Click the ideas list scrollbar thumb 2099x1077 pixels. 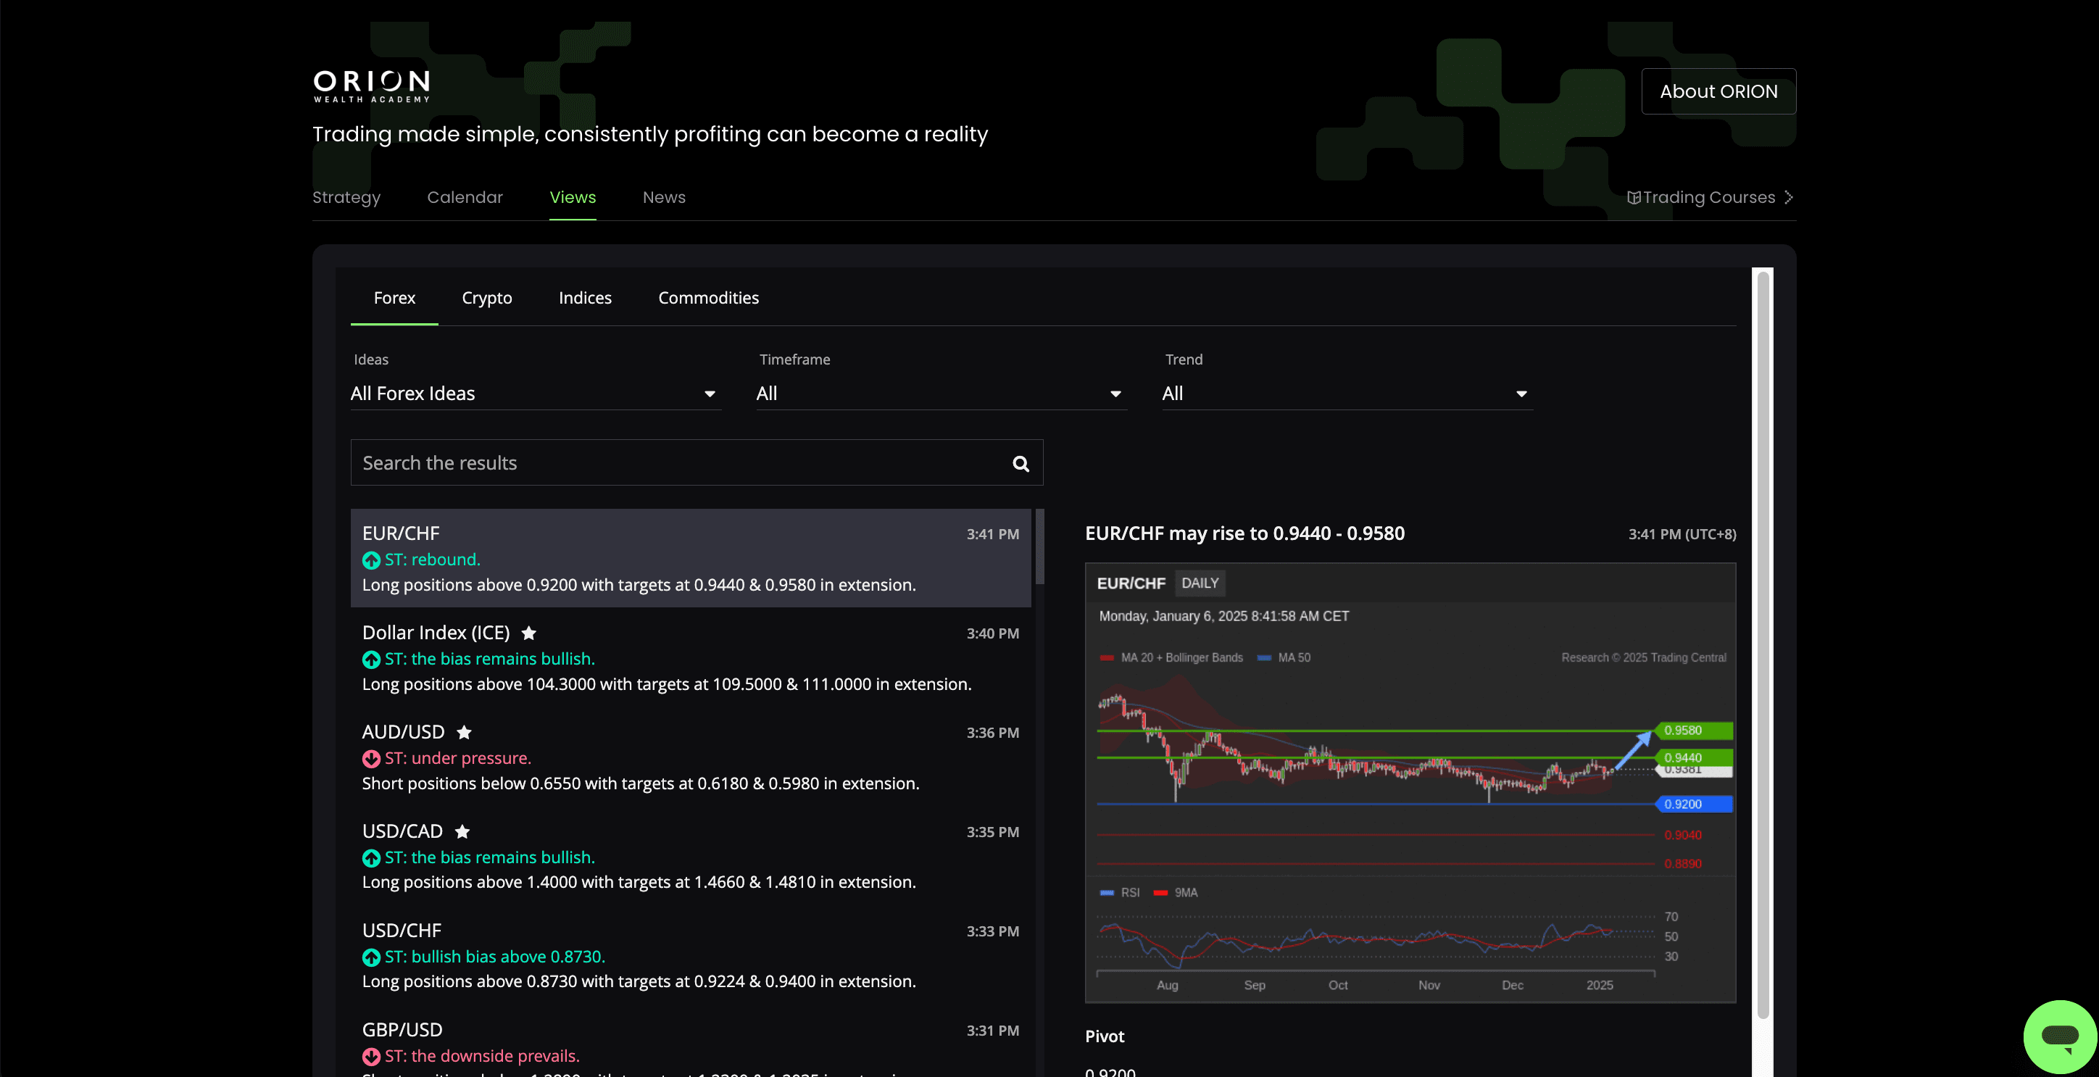(1039, 546)
